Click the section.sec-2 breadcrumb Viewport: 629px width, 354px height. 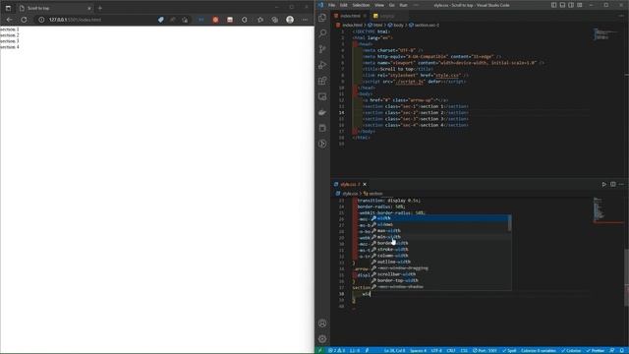point(425,25)
